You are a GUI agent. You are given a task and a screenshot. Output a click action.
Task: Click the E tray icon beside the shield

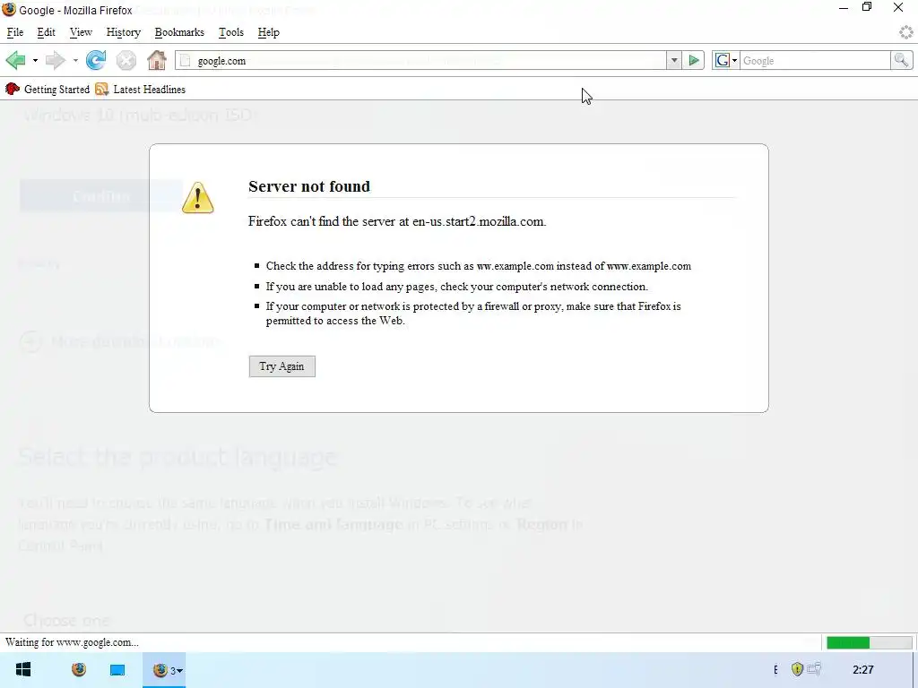[x=775, y=670]
